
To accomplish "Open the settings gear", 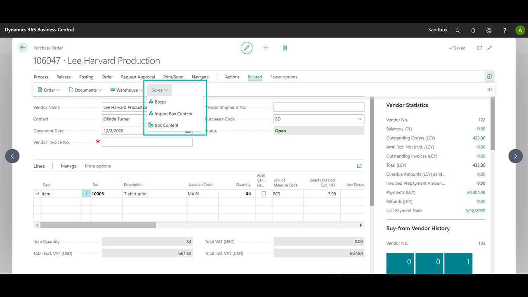I will click(489, 31).
